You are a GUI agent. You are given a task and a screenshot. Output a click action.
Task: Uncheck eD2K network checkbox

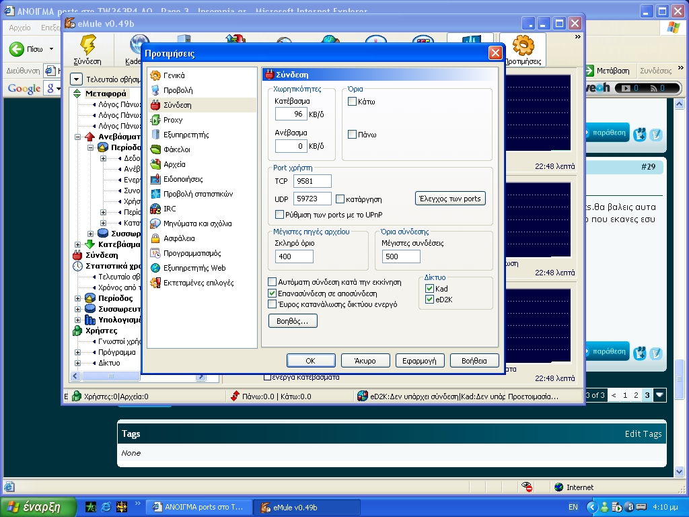pyautogui.click(x=430, y=300)
